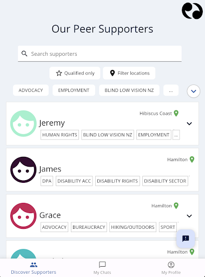Image resolution: width=205 pixels, height=277 pixels.
Task: Click Grace's red avatar
Action: coord(23,216)
